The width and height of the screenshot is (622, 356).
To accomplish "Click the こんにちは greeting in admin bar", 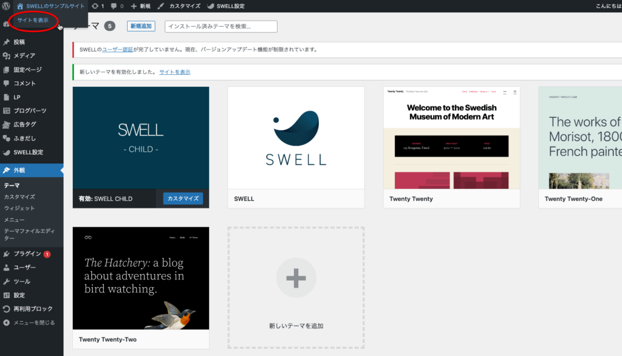I will (x=609, y=6).
